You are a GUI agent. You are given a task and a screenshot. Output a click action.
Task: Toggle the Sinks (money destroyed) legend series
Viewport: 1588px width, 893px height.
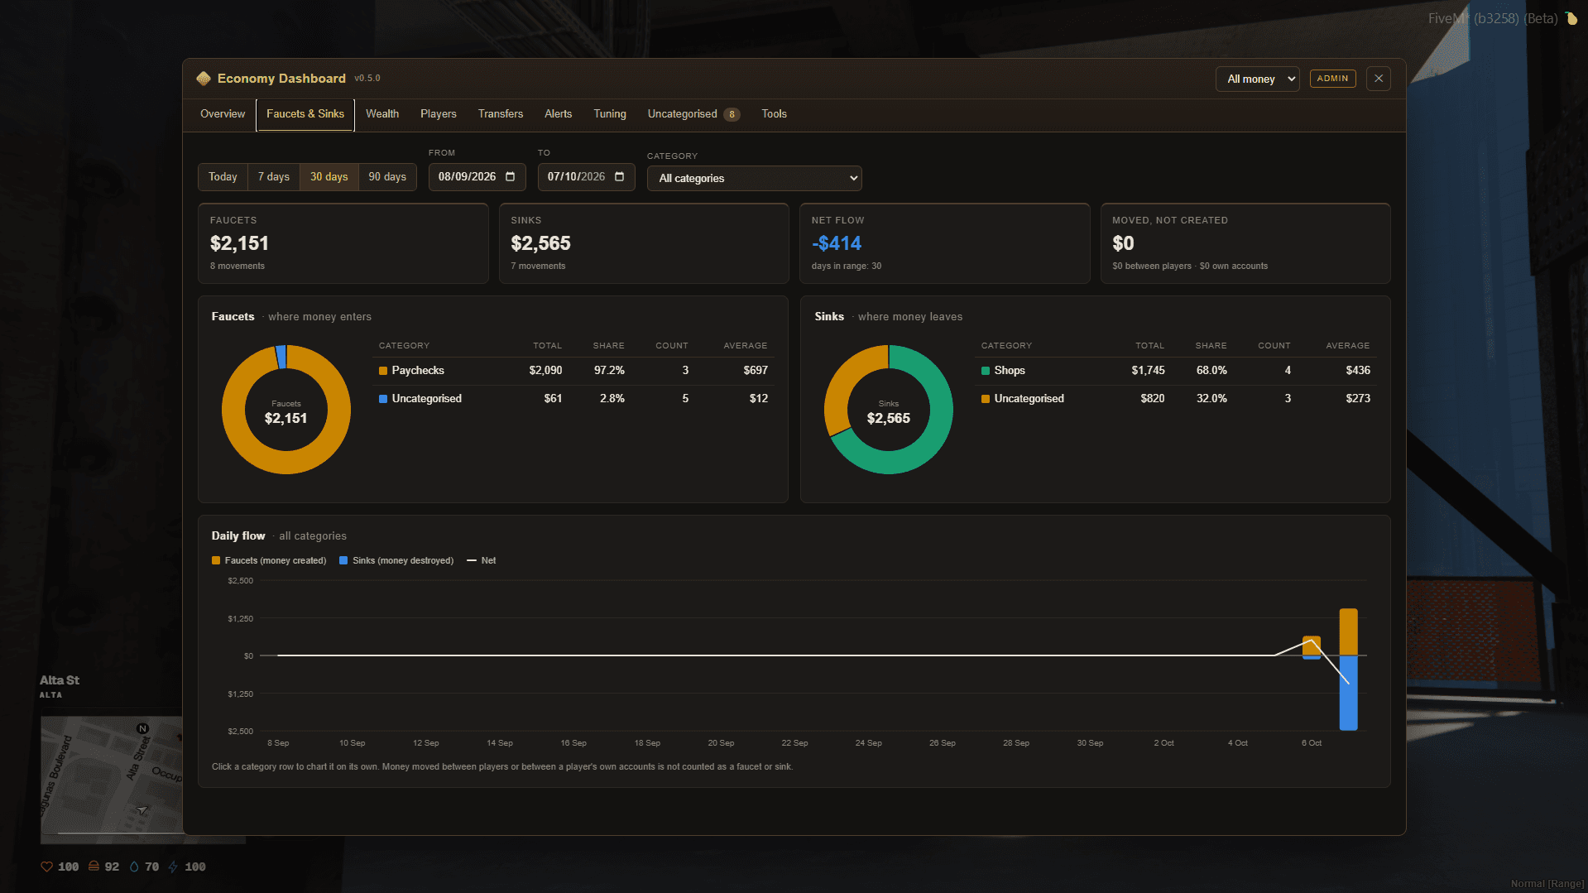coord(397,560)
